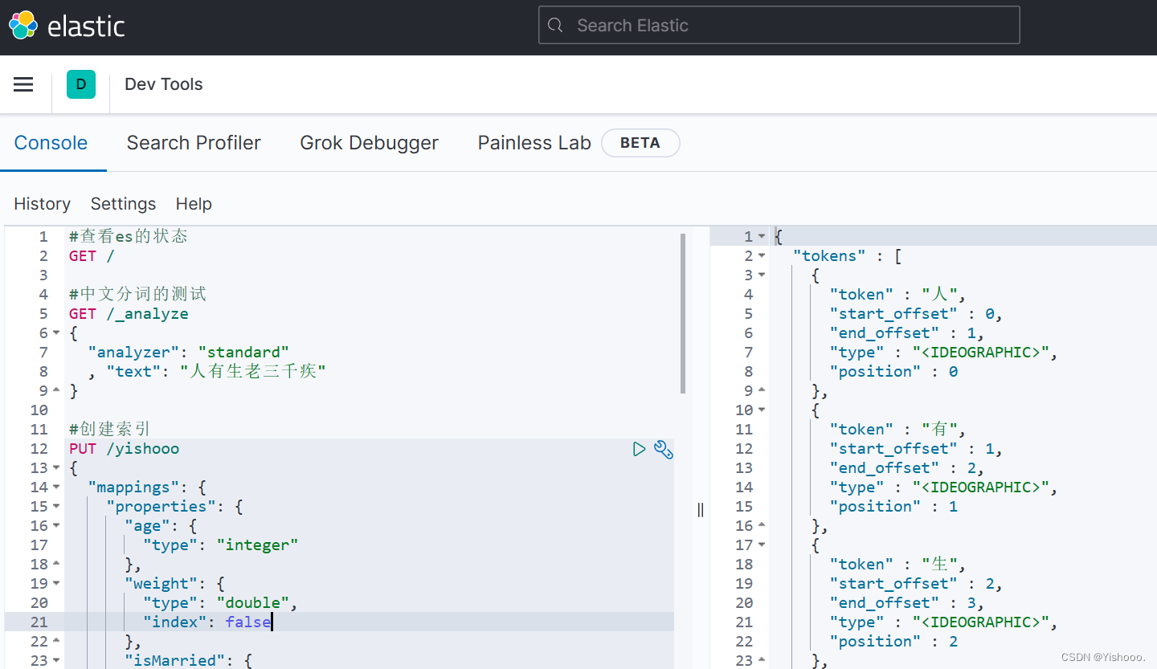Viewport: 1157px width, 669px height.
Task: Click the "token" : "有" output line
Action: [898, 430]
